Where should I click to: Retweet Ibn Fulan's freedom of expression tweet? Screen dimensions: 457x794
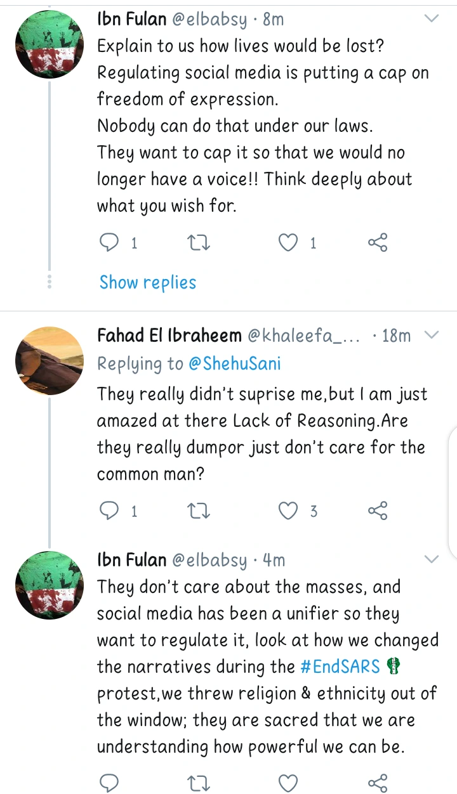click(x=199, y=242)
